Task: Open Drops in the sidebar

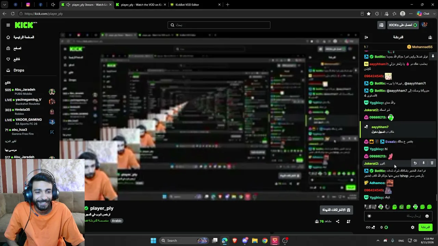Action: 15,70
